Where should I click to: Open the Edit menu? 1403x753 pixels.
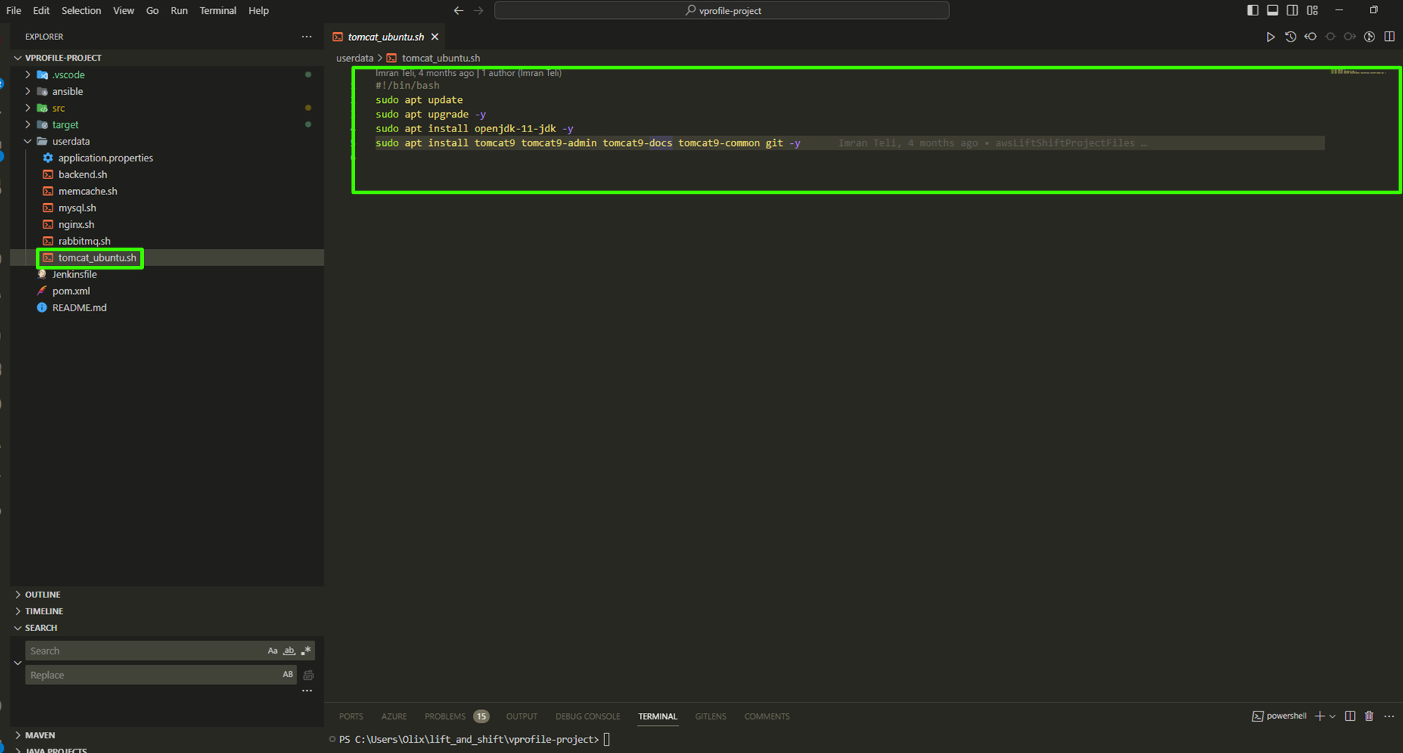(42, 10)
